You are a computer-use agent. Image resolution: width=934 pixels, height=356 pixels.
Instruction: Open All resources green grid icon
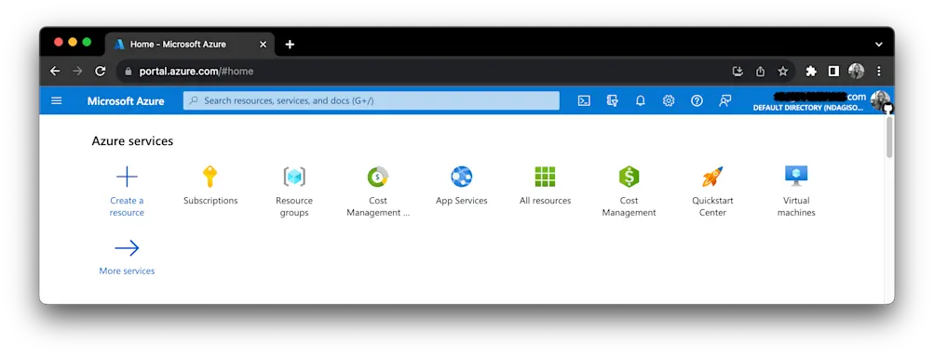(545, 177)
